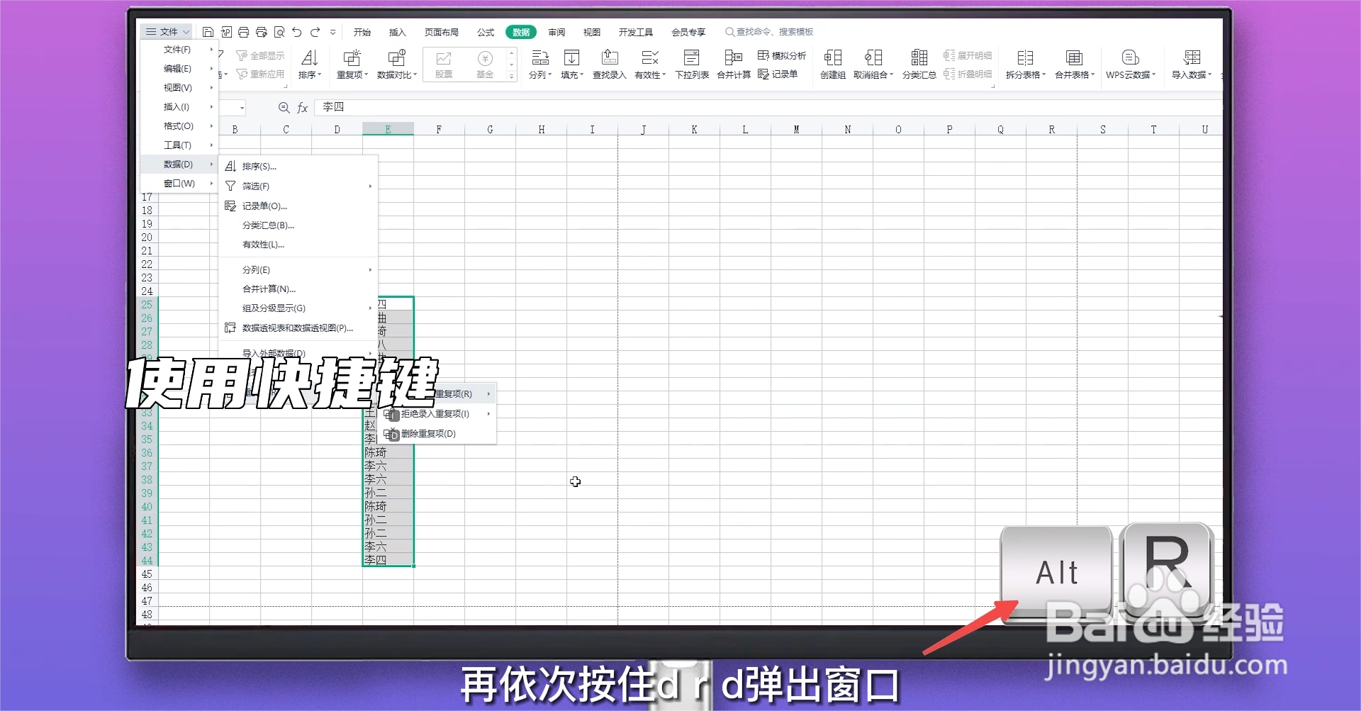Open the 工具(T) submenu

click(x=179, y=145)
